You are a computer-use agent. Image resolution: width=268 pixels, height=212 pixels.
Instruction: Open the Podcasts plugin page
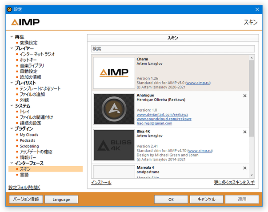click(28, 140)
